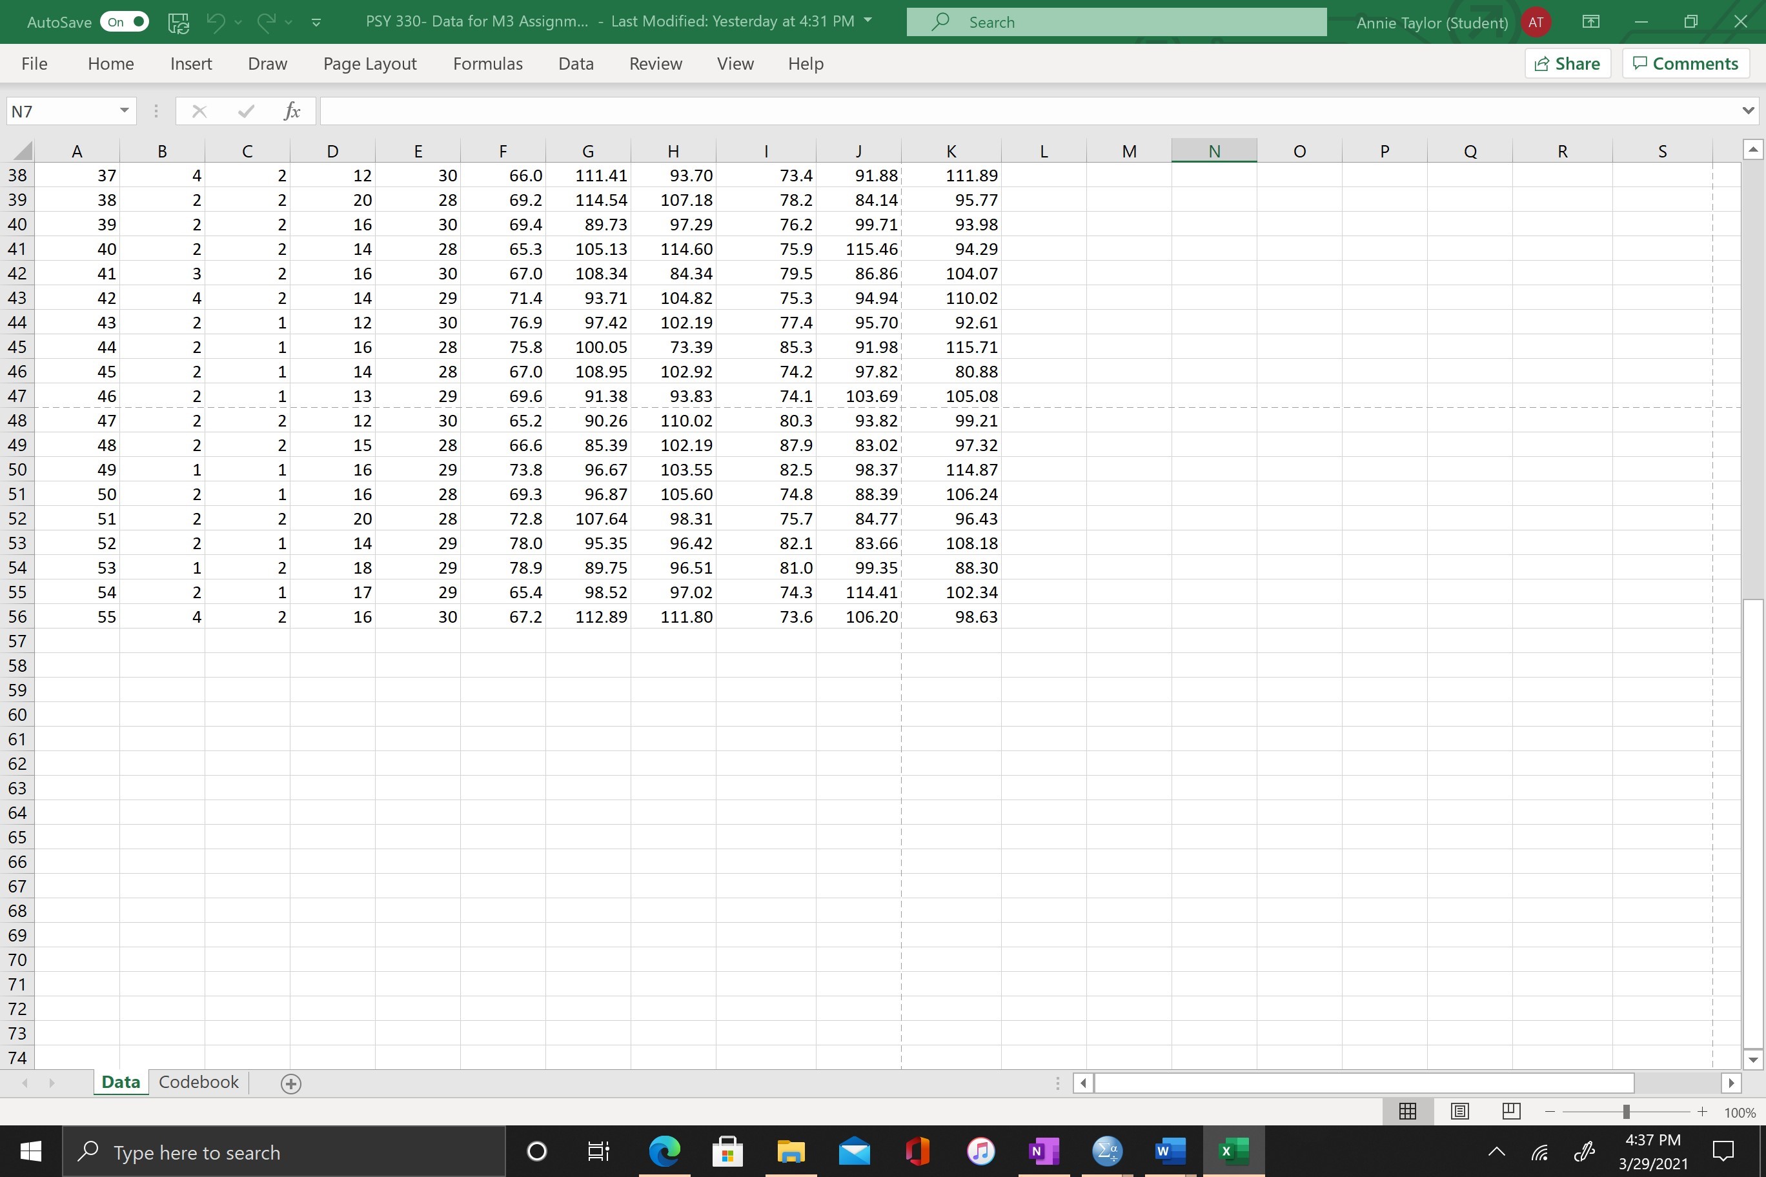Open Ribbon Display Options icon
Image resolution: width=1766 pixels, height=1177 pixels.
[x=1590, y=22]
